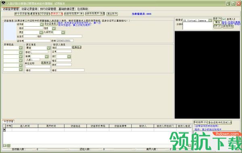Screen dimensions: 242x153
Task: Click the 访客手机号码 column header
Action: point(98,126)
